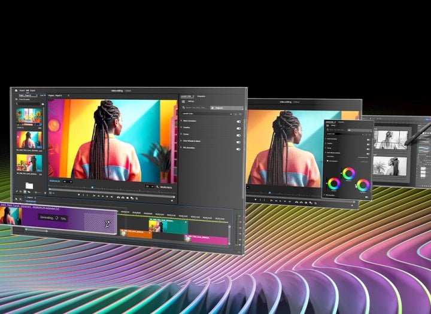
Task: Step back one frame in program monitor
Action: [98, 196]
